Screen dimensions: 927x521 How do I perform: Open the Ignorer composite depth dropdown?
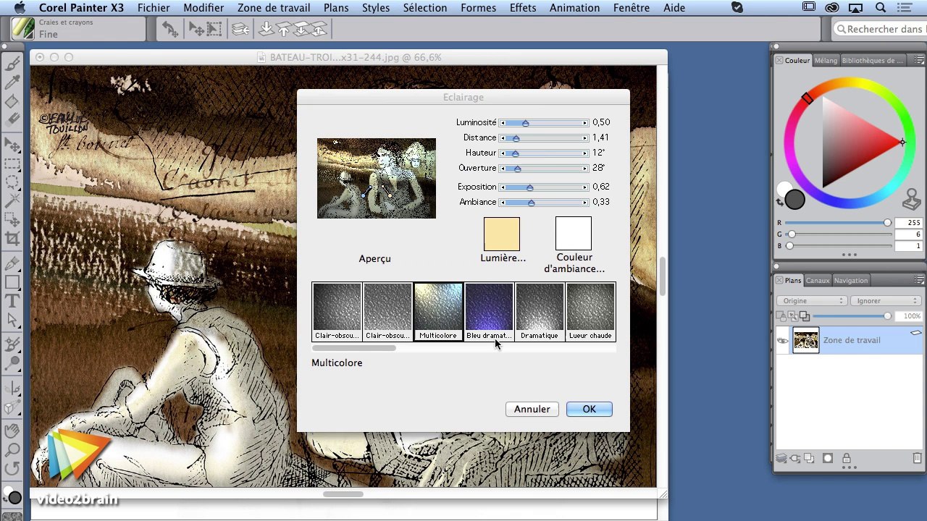[885, 300]
